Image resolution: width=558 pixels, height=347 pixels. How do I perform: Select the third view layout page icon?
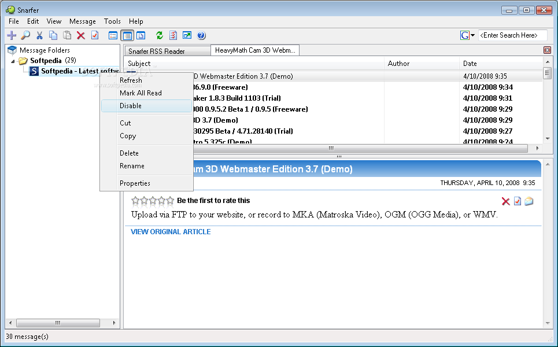point(141,36)
